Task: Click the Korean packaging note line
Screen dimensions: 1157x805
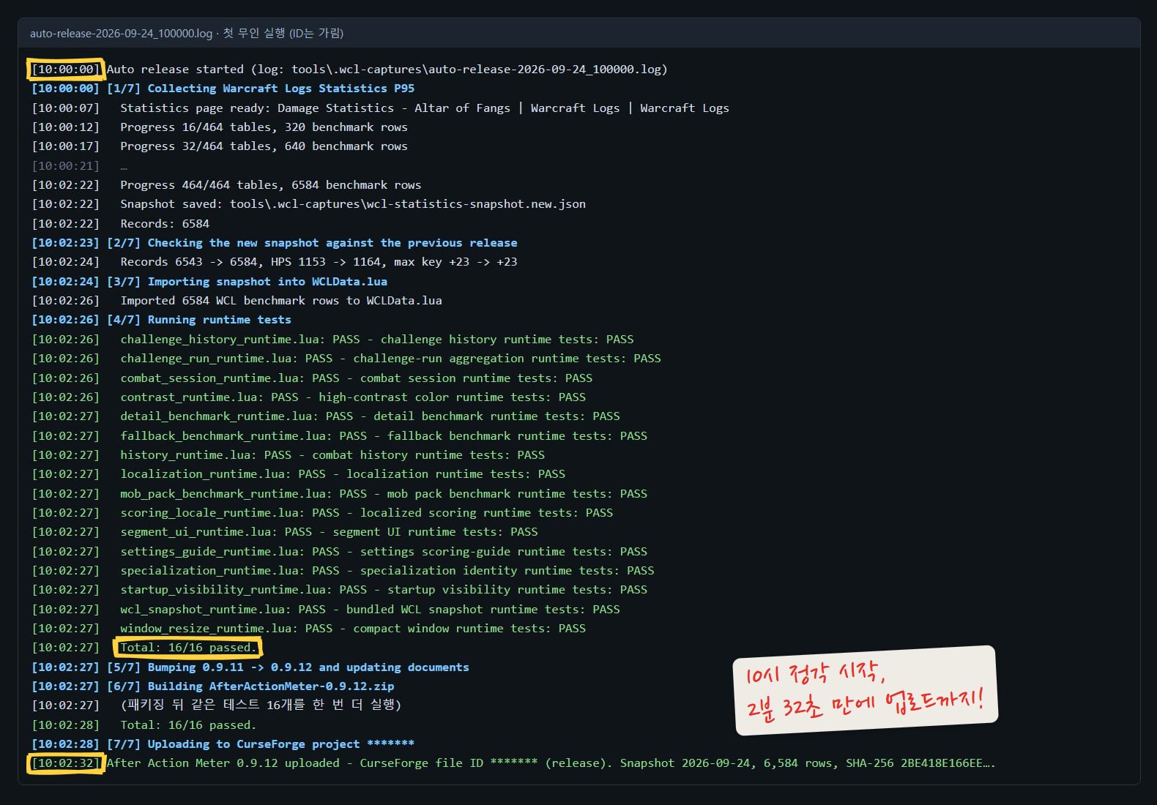Action: [216, 705]
